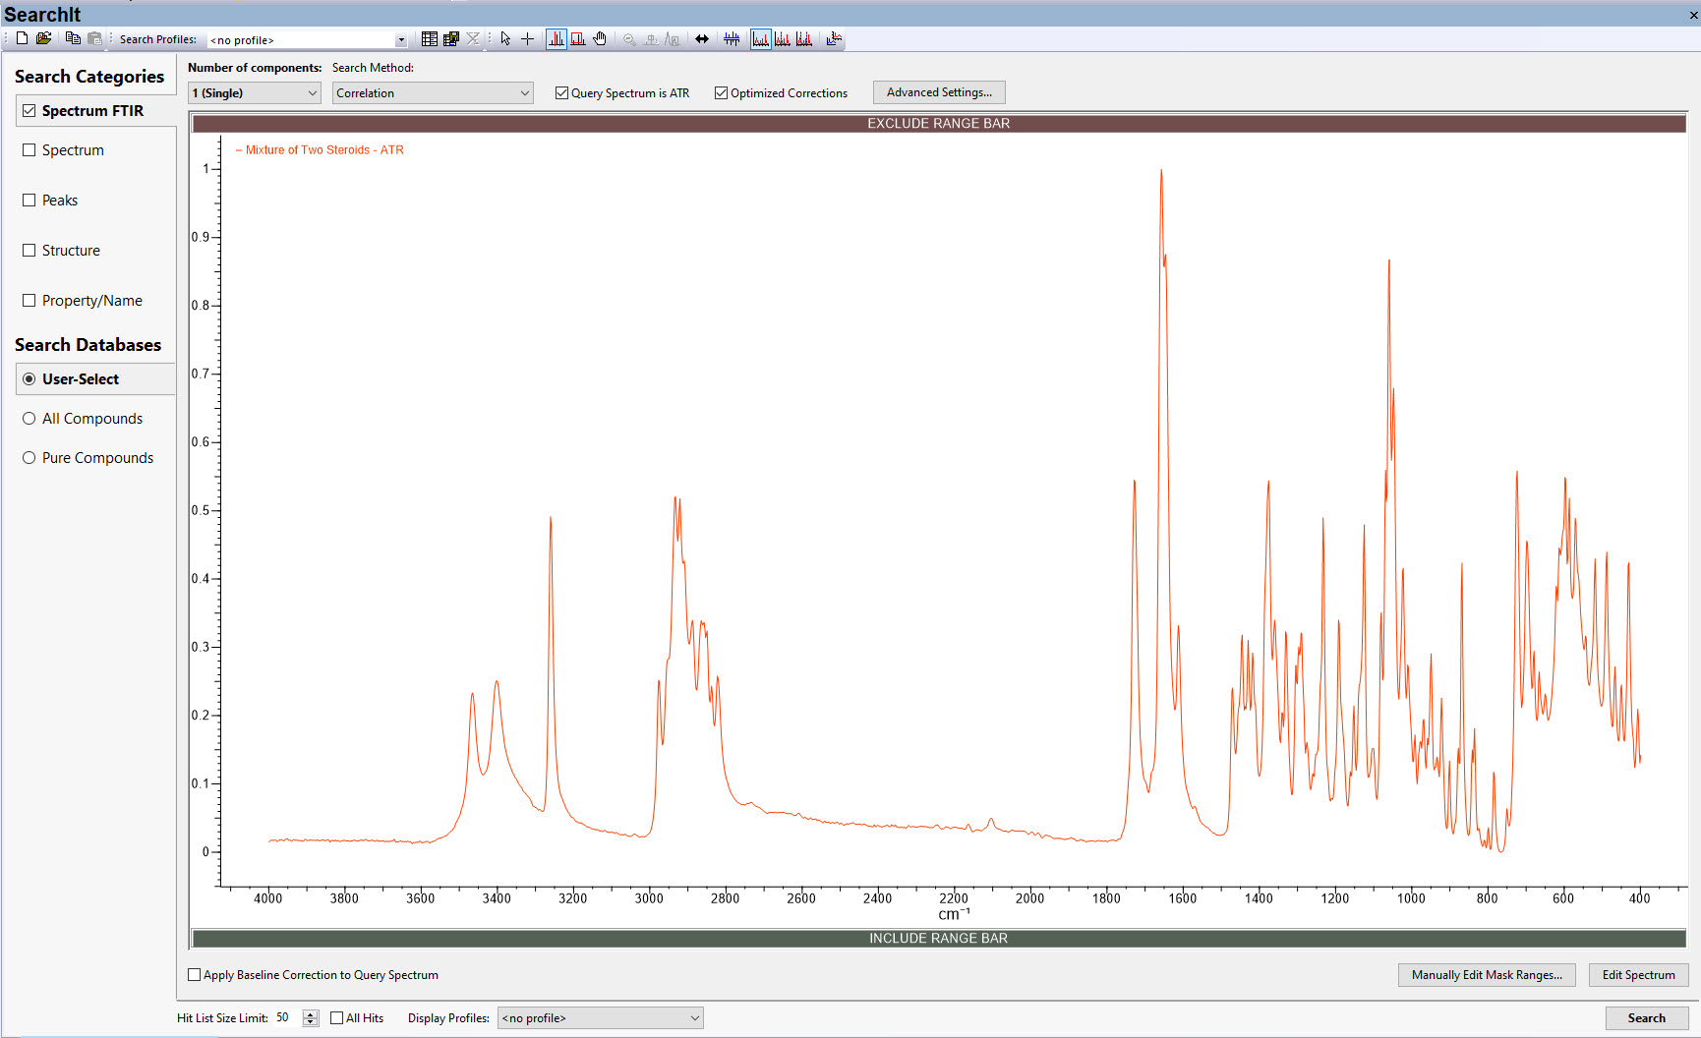Select the hand pan tool
Viewport: 1701px width, 1038px height.
600,39
